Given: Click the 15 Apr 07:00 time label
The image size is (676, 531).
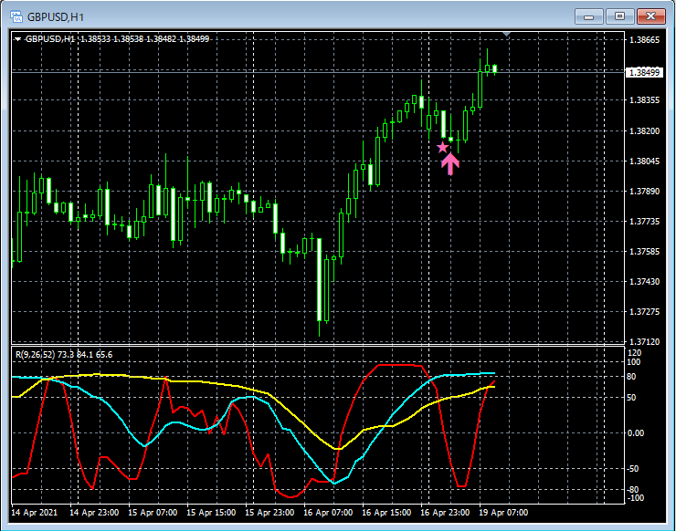Looking at the screenshot, I should pyautogui.click(x=153, y=513).
